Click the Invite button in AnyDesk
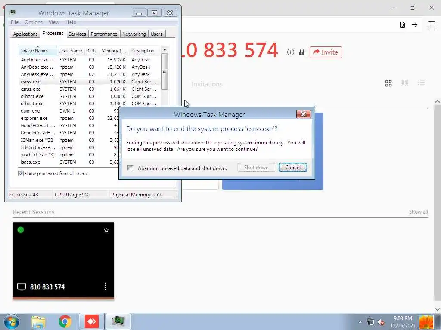 [326, 52]
